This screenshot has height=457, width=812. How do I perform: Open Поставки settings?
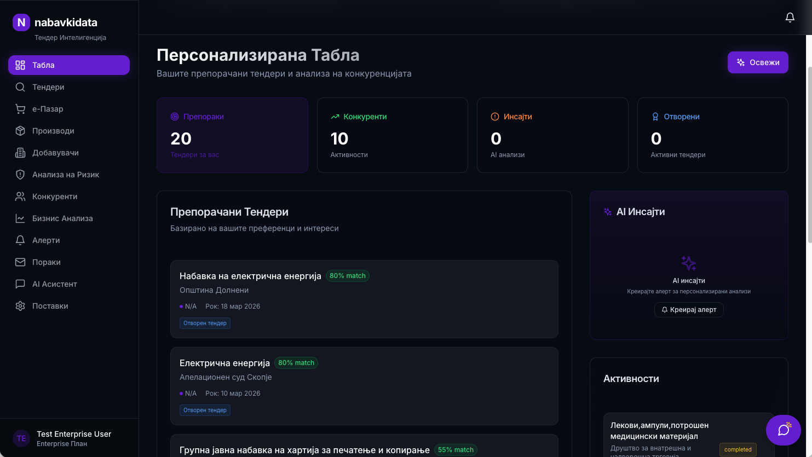click(x=69, y=306)
